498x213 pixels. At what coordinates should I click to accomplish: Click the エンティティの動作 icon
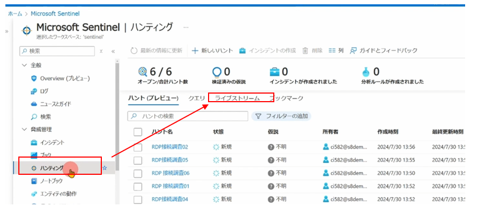pos(34,194)
